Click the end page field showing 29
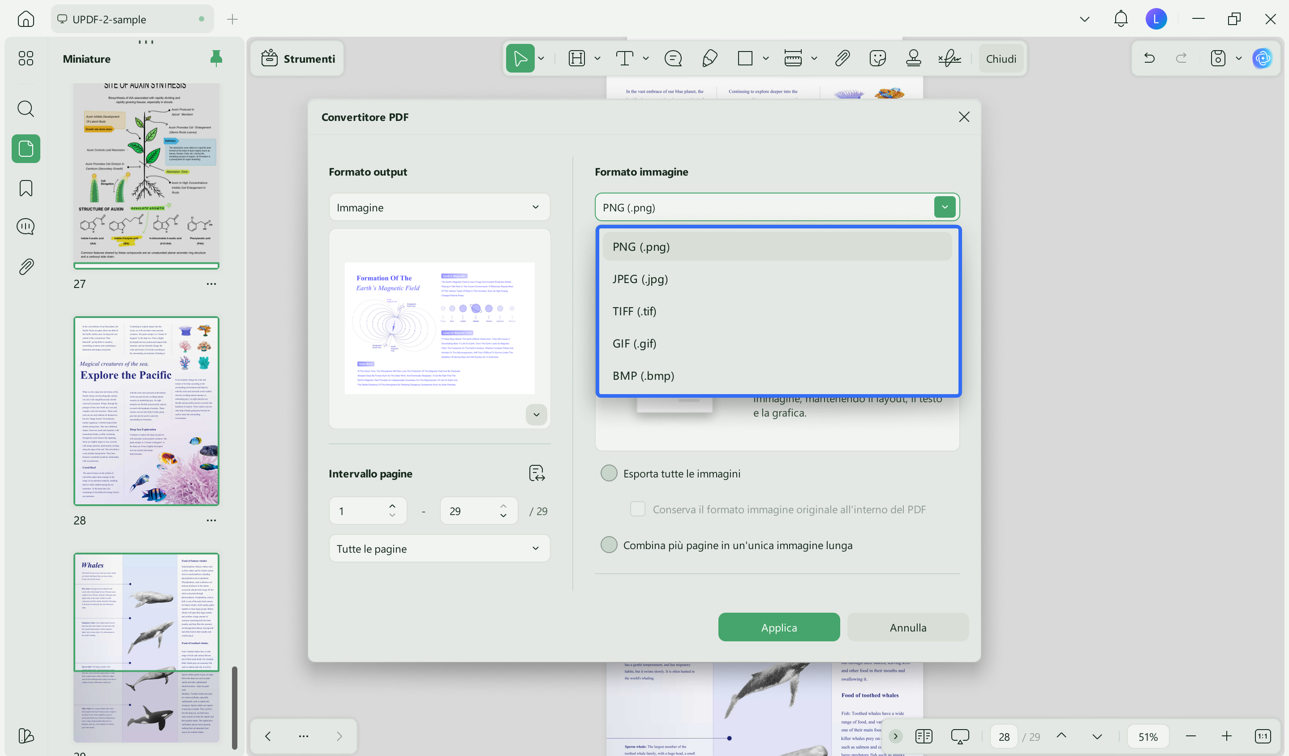Viewport: 1289px width, 756px height. pyautogui.click(x=479, y=511)
